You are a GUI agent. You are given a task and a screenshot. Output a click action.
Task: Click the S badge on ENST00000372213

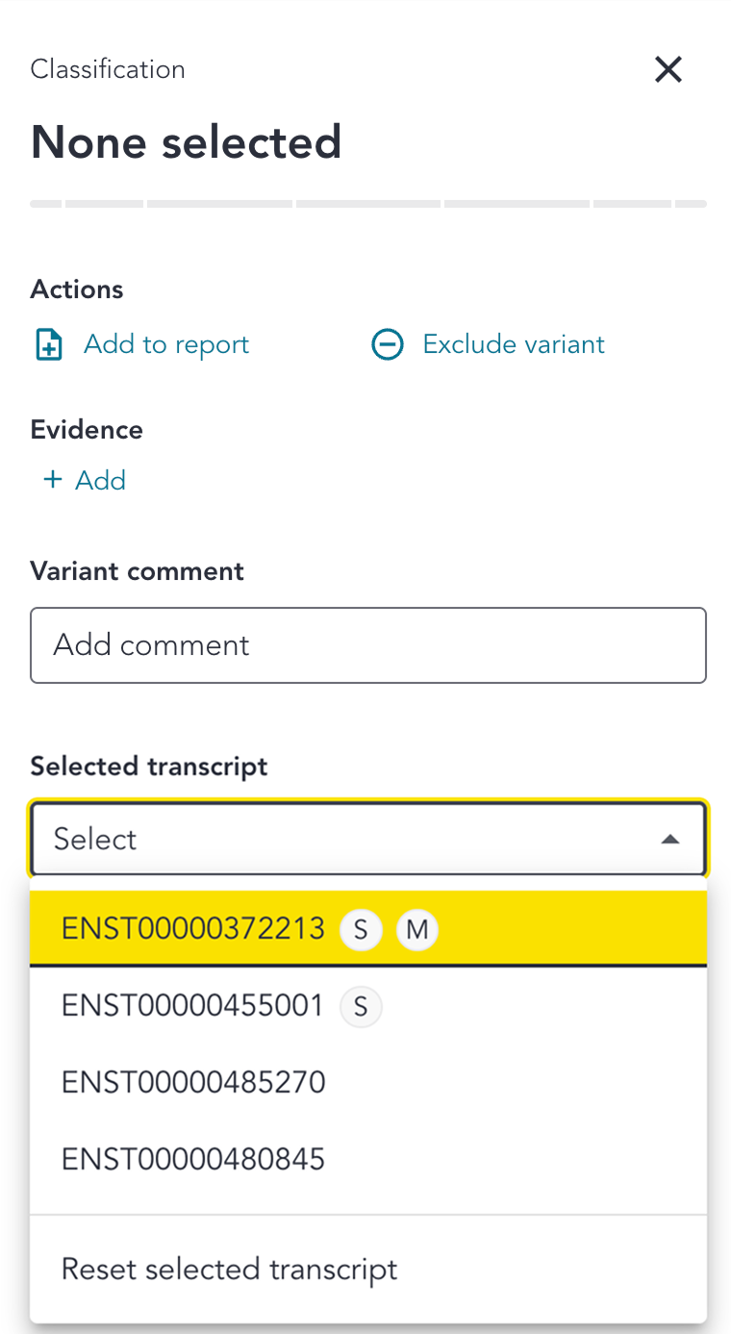click(361, 930)
